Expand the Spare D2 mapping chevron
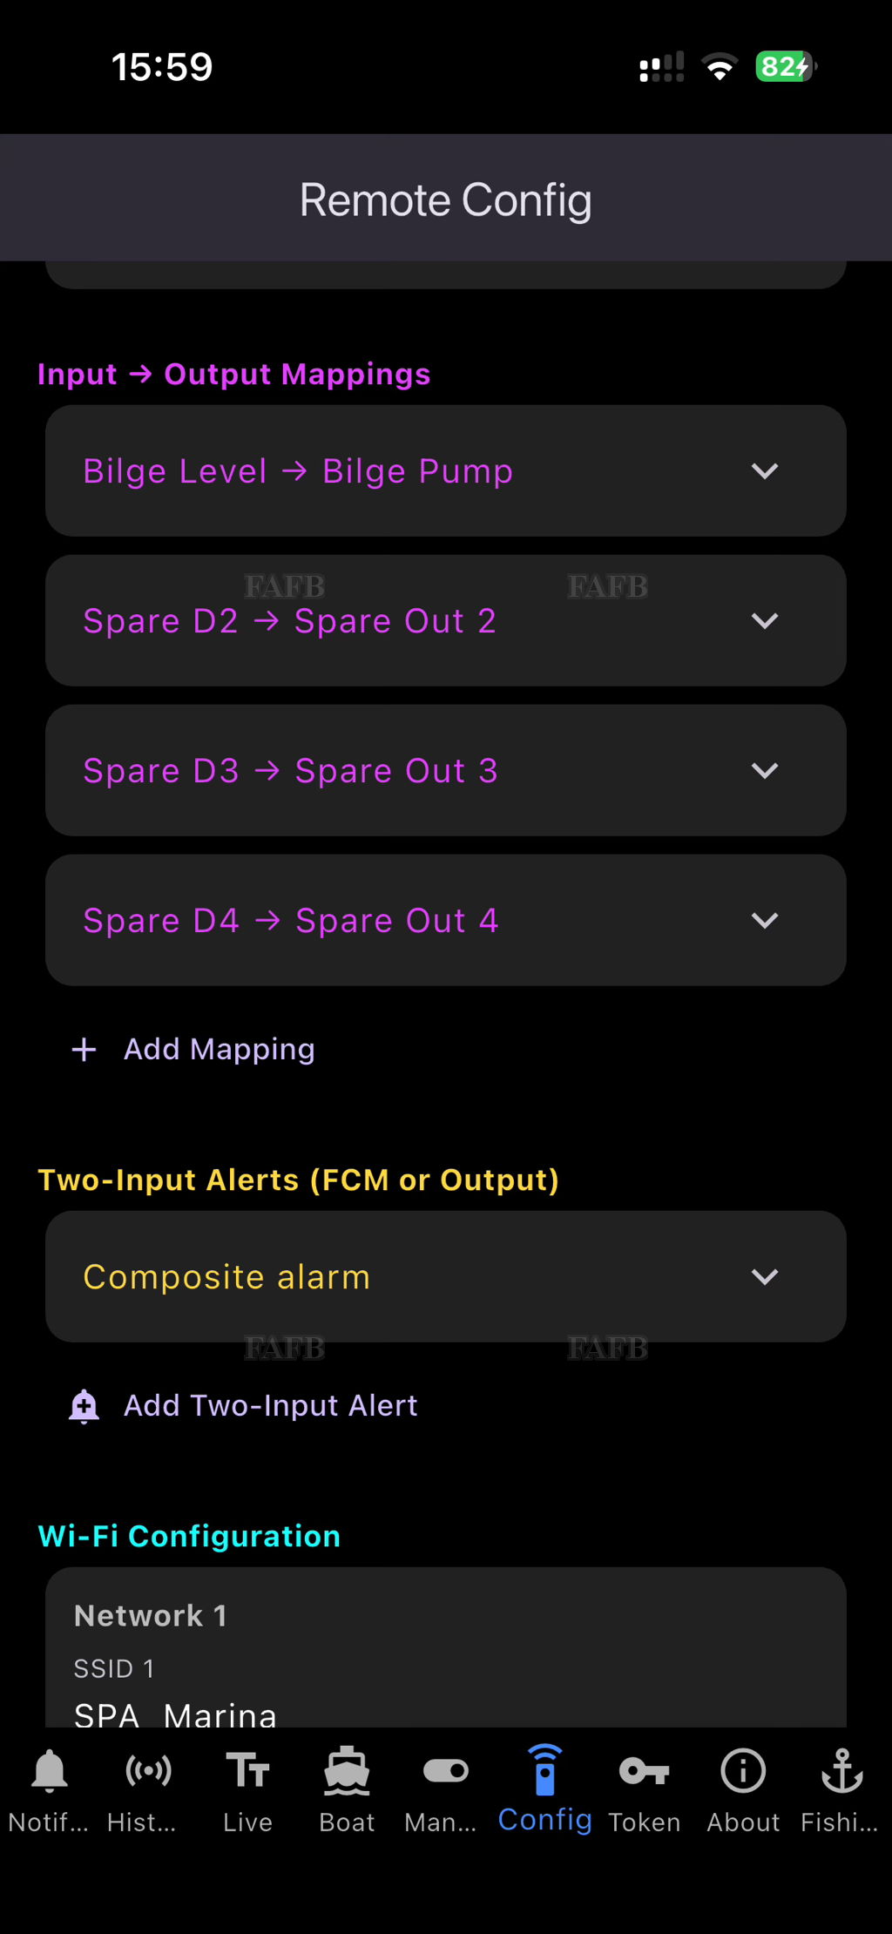The image size is (892, 1934). point(764,621)
